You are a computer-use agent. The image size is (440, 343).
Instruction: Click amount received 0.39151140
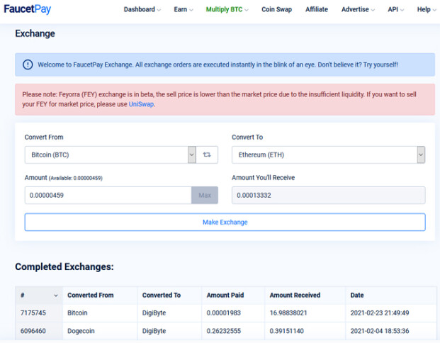click(x=286, y=331)
